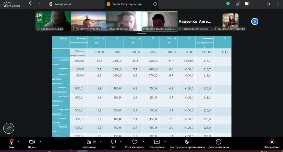
Task: Select Volodymyr Yefanov's video thumbnail
Action: 88,21
